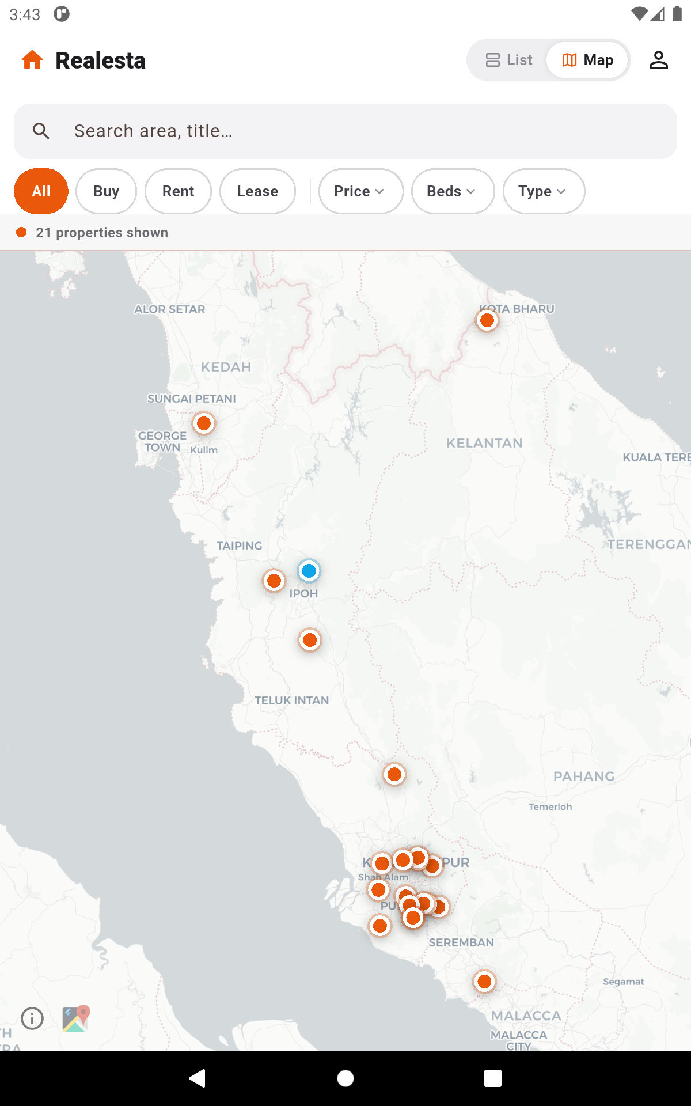Open the map info icon
Viewport: 691px width, 1106px height.
click(x=32, y=1018)
